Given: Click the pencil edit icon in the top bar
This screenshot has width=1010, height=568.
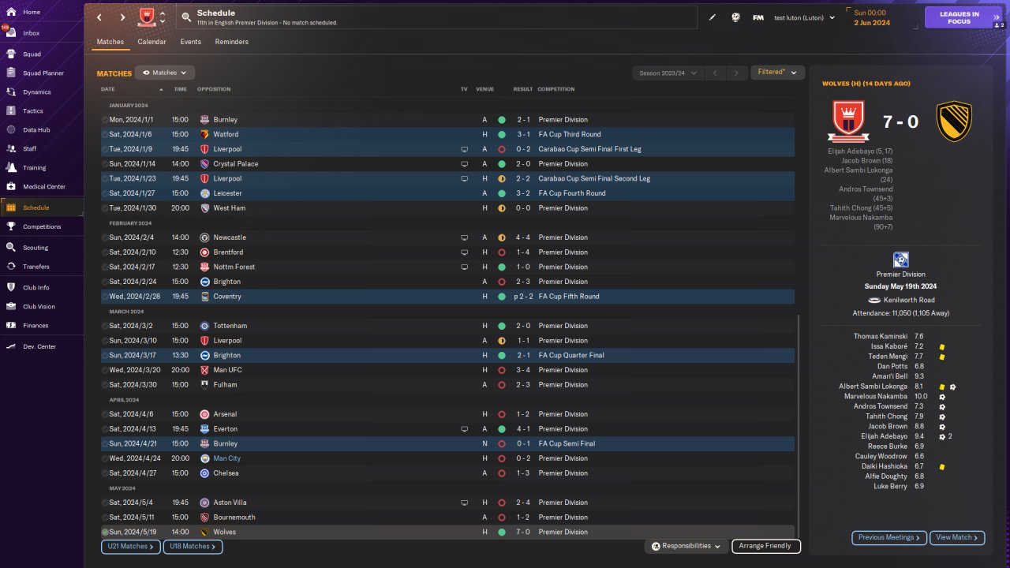Looking at the screenshot, I should pyautogui.click(x=713, y=17).
